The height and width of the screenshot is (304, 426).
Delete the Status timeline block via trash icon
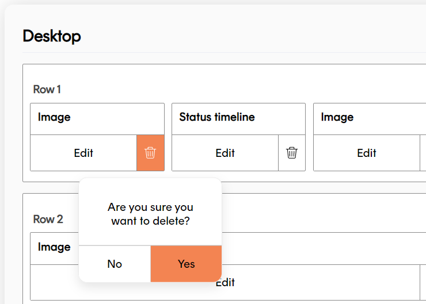(292, 153)
